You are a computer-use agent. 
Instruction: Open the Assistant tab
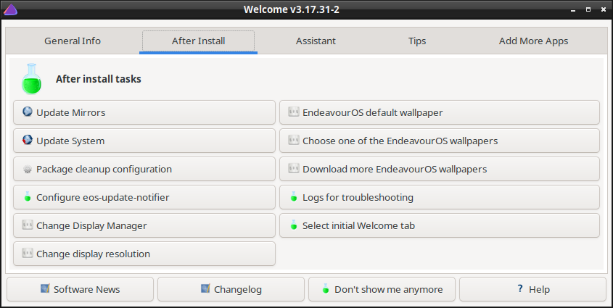click(316, 41)
